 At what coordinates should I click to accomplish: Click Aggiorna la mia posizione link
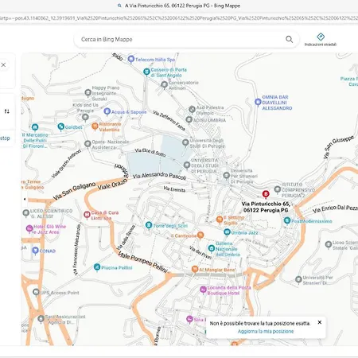pyautogui.click(x=266, y=331)
